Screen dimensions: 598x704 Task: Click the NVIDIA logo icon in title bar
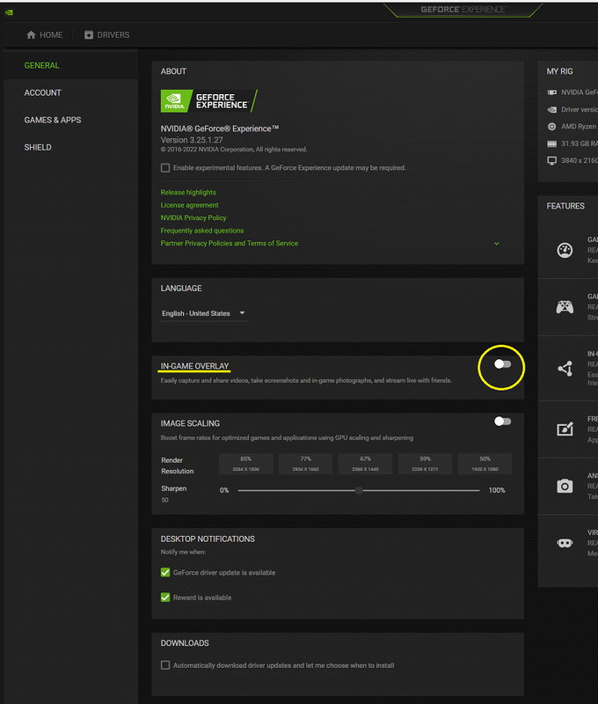click(x=9, y=12)
